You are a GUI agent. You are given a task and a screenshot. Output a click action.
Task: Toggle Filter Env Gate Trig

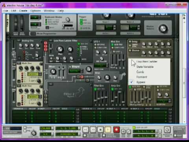(95, 89)
